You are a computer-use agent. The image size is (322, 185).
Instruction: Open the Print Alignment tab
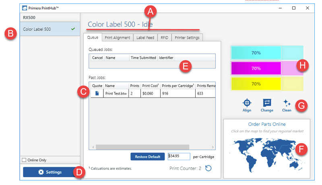click(x=118, y=38)
